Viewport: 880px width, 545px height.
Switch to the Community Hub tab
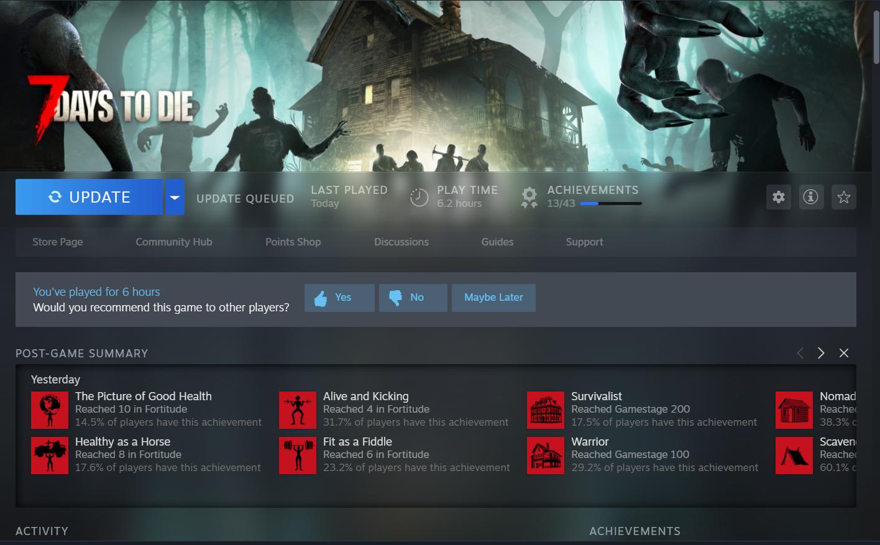(174, 242)
